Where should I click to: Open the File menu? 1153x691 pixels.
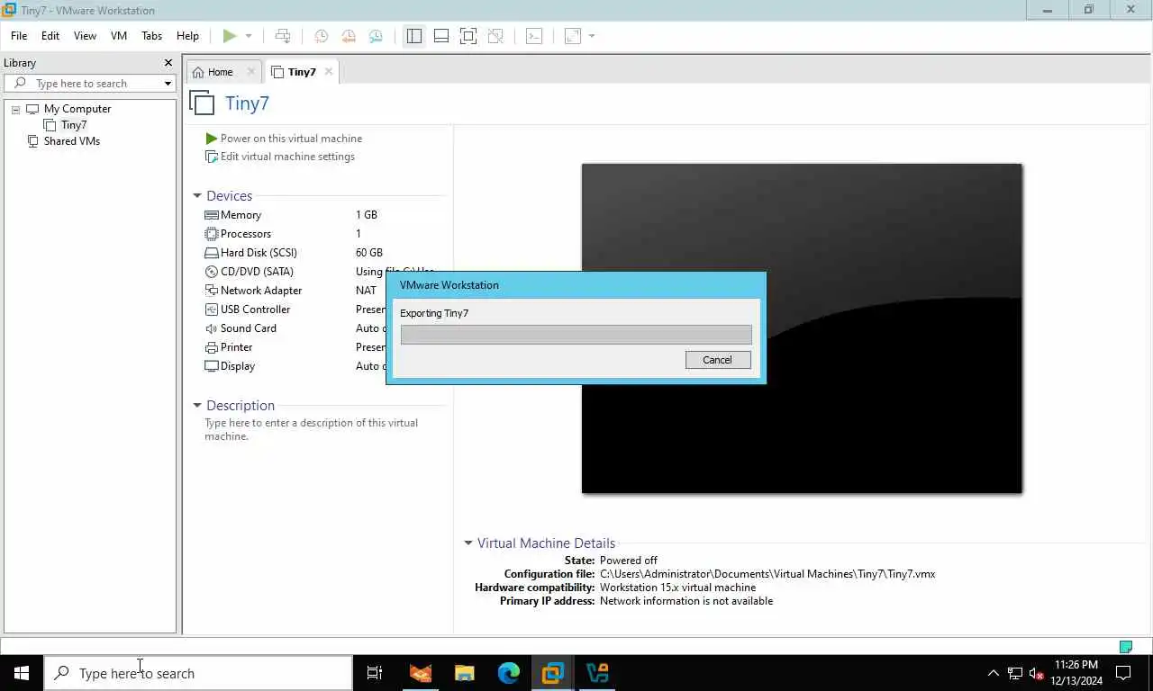coord(19,36)
